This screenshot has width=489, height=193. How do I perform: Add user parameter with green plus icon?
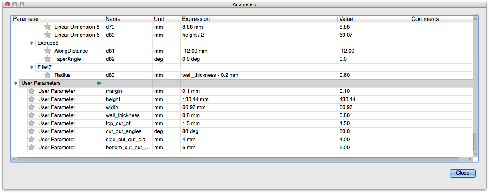click(x=98, y=83)
